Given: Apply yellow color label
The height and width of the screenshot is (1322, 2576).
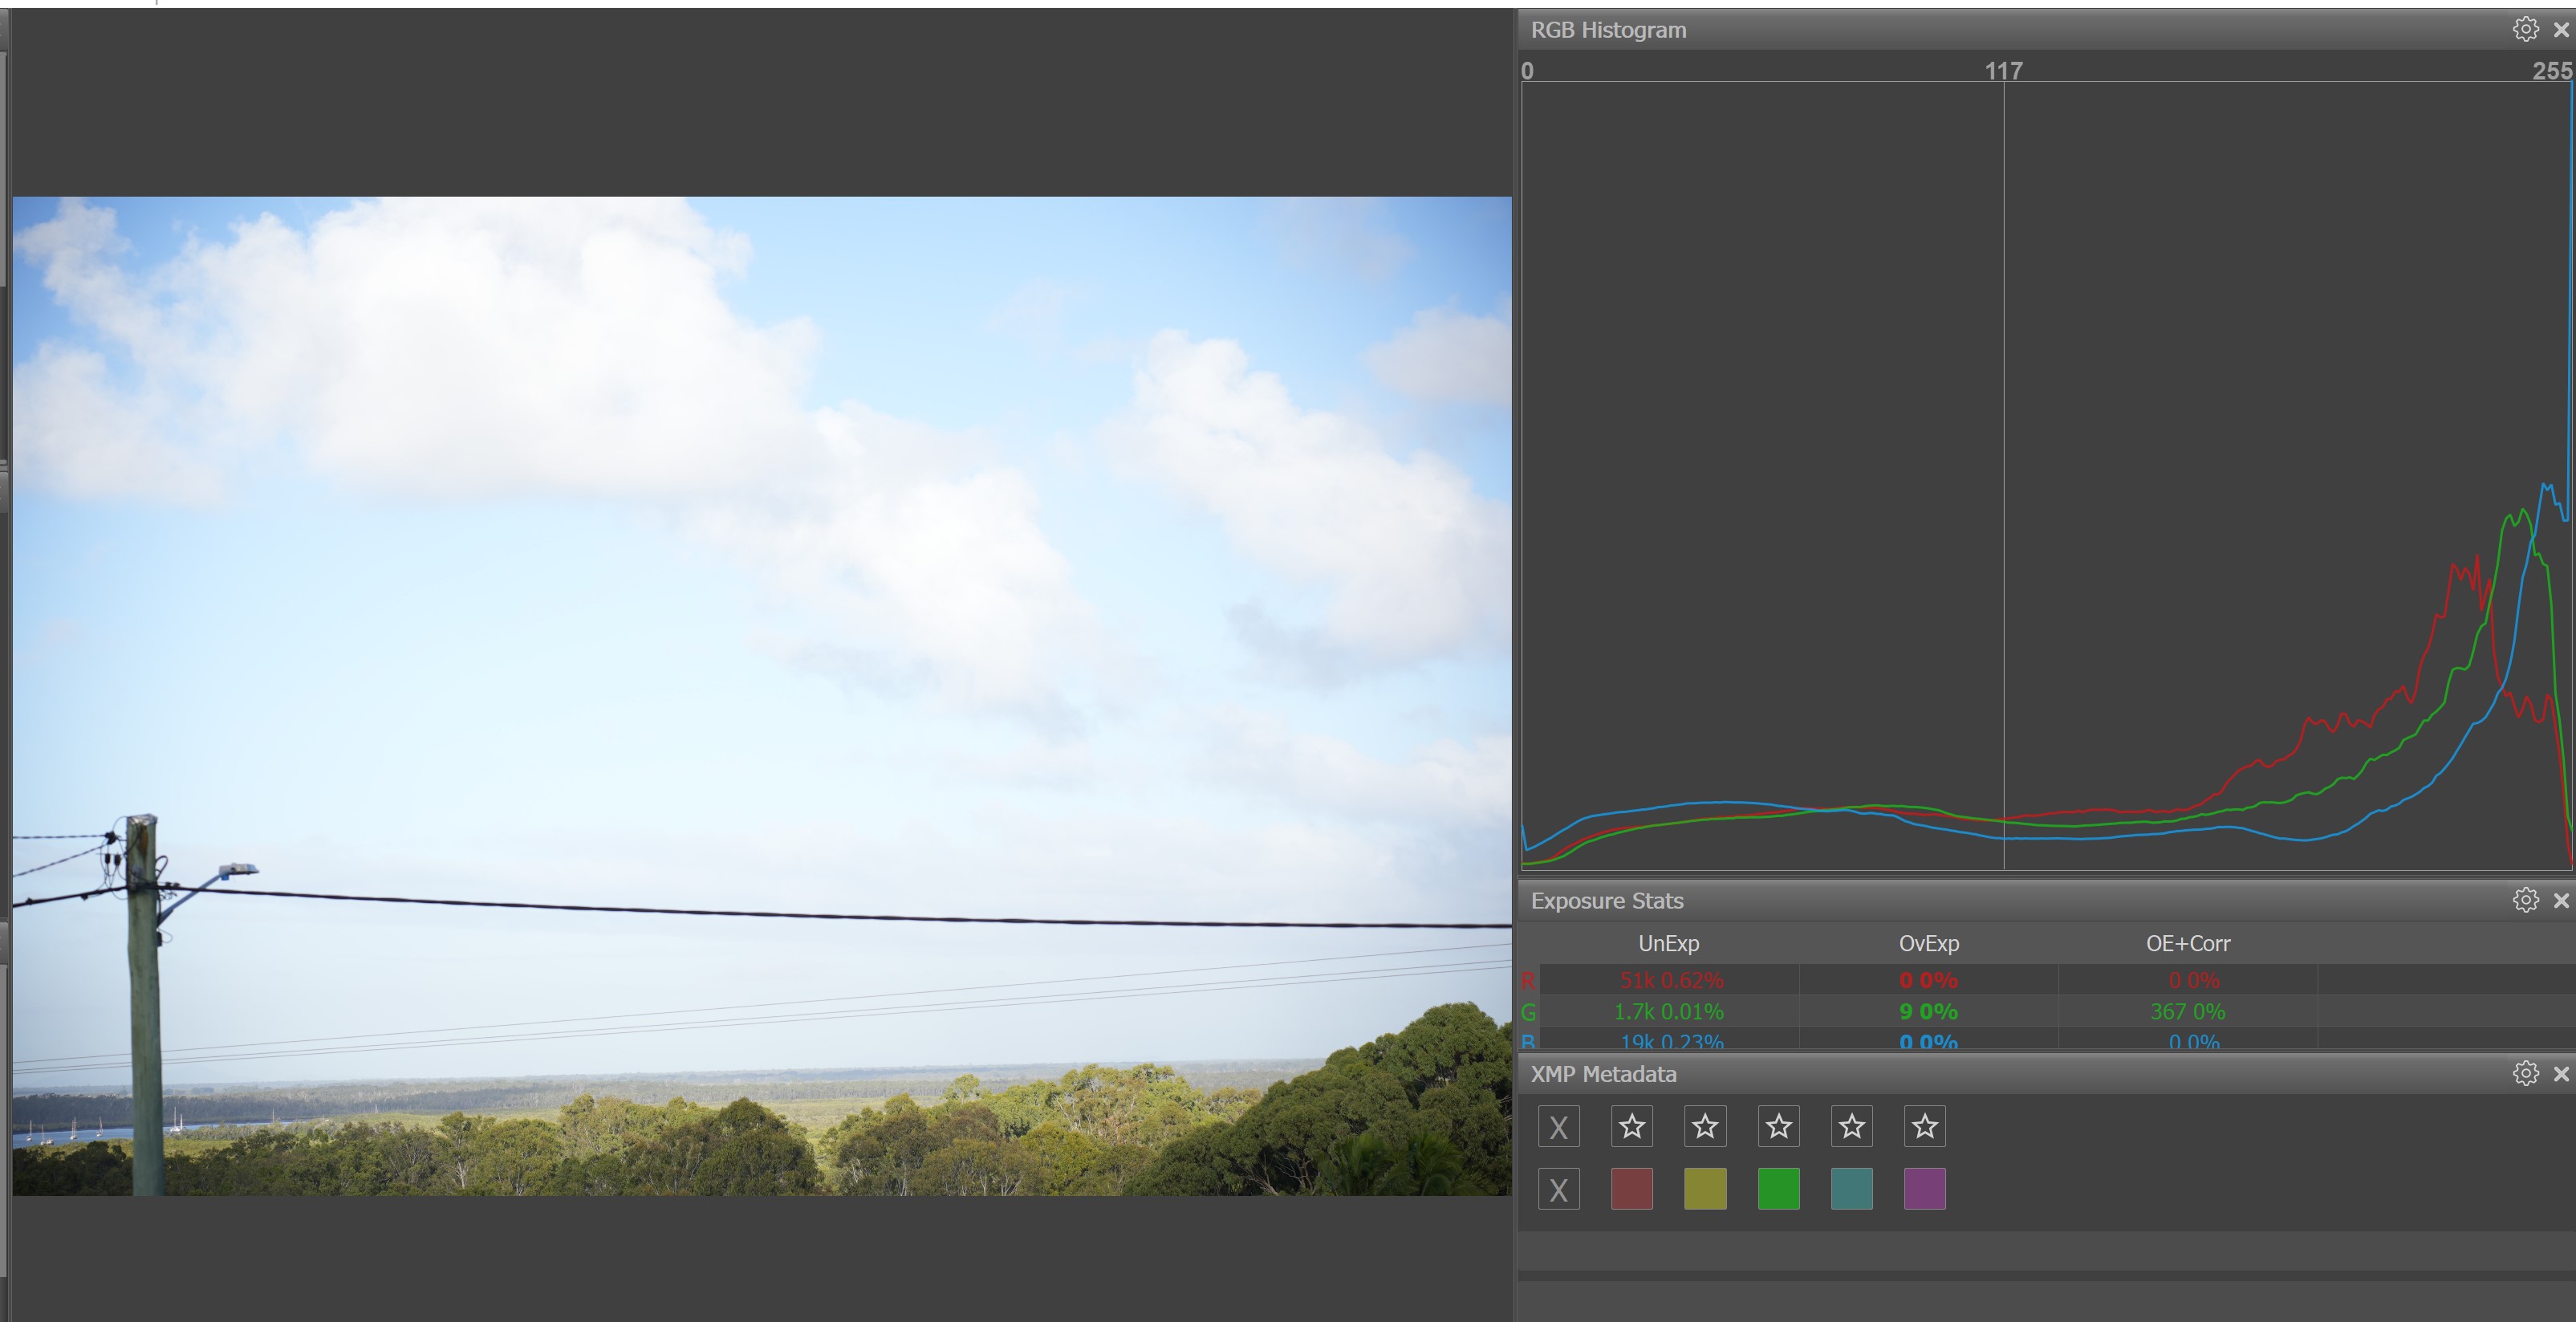Looking at the screenshot, I should (x=1705, y=1189).
